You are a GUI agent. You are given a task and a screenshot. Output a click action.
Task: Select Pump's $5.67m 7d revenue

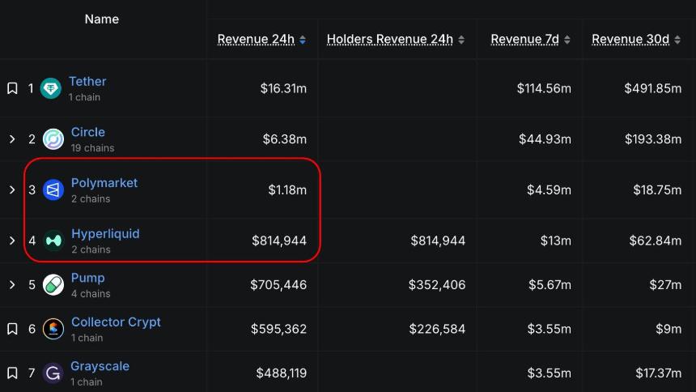point(550,284)
